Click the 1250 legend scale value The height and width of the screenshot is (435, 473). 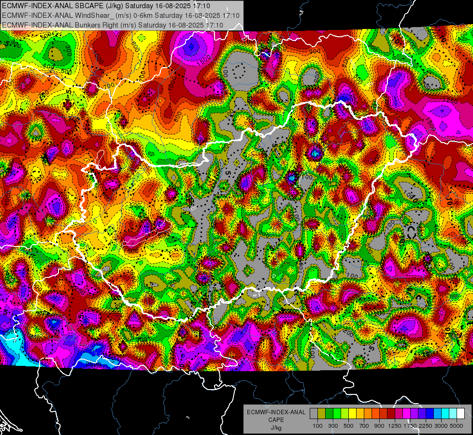(x=395, y=426)
